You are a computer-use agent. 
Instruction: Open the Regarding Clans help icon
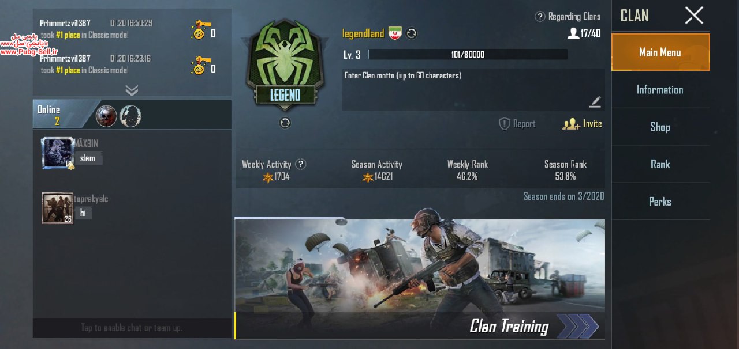pos(540,17)
